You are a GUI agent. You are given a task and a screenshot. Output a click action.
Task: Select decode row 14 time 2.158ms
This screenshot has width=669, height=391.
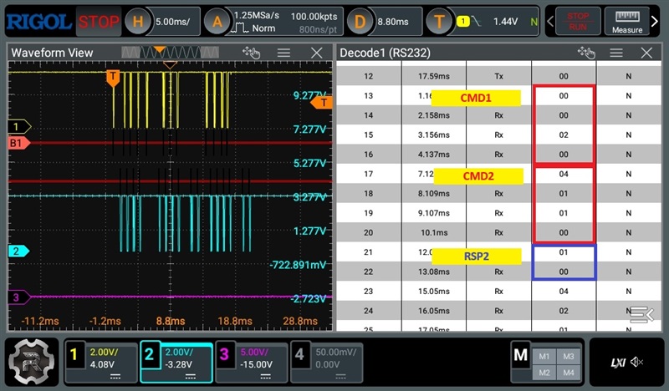tap(498, 115)
